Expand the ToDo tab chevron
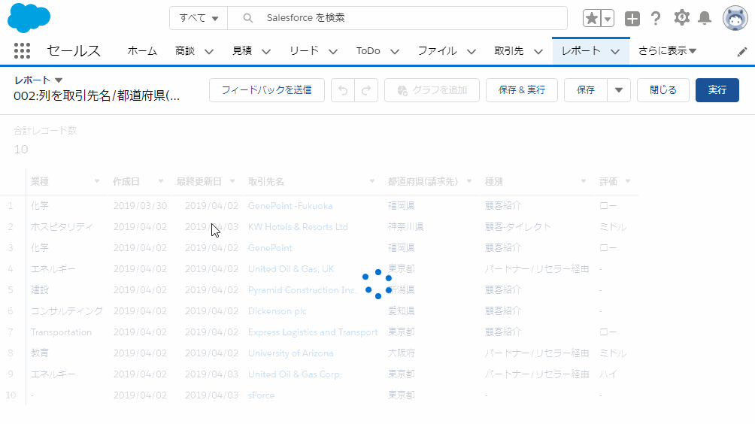 [395, 51]
